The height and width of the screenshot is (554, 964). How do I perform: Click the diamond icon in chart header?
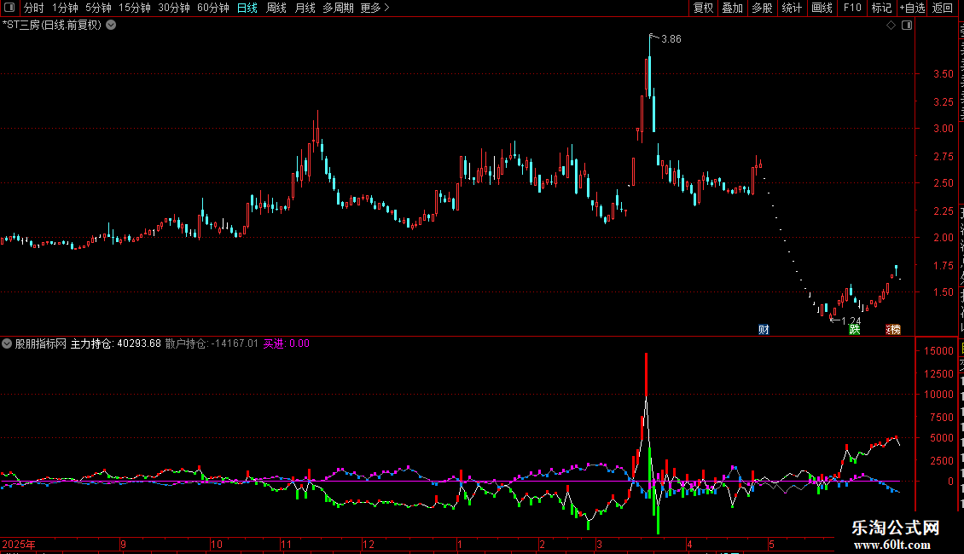(x=891, y=26)
